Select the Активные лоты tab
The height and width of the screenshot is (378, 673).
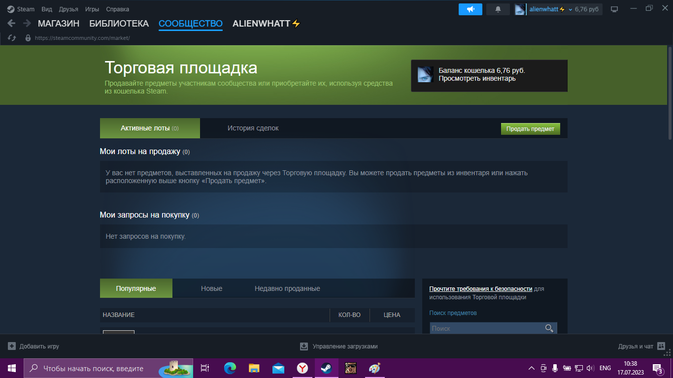click(x=150, y=128)
